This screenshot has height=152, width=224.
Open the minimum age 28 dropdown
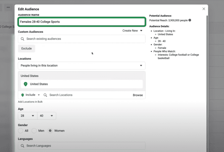(28, 116)
